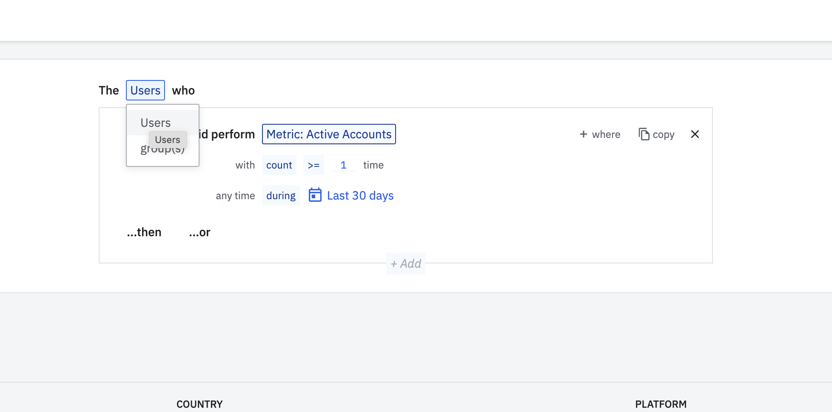The height and width of the screenshot is (412, 832).
Task: Click the PLATFORM column header
Action: click(x=661, y=404)
